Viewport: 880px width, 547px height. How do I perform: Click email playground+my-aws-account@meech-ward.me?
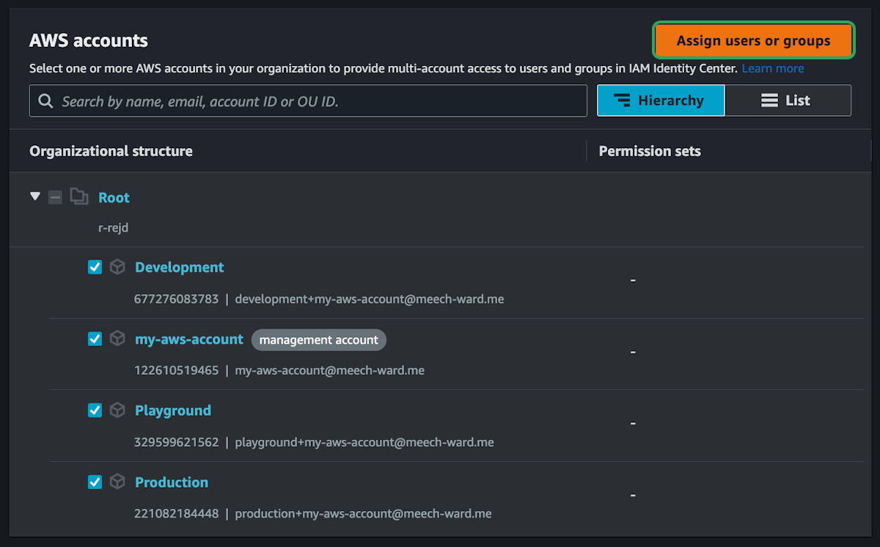364,442
